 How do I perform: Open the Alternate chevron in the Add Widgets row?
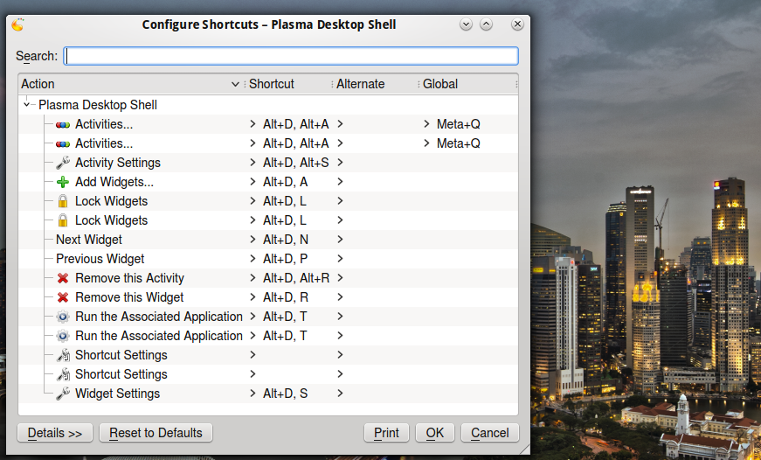click(x=340, y=182)
